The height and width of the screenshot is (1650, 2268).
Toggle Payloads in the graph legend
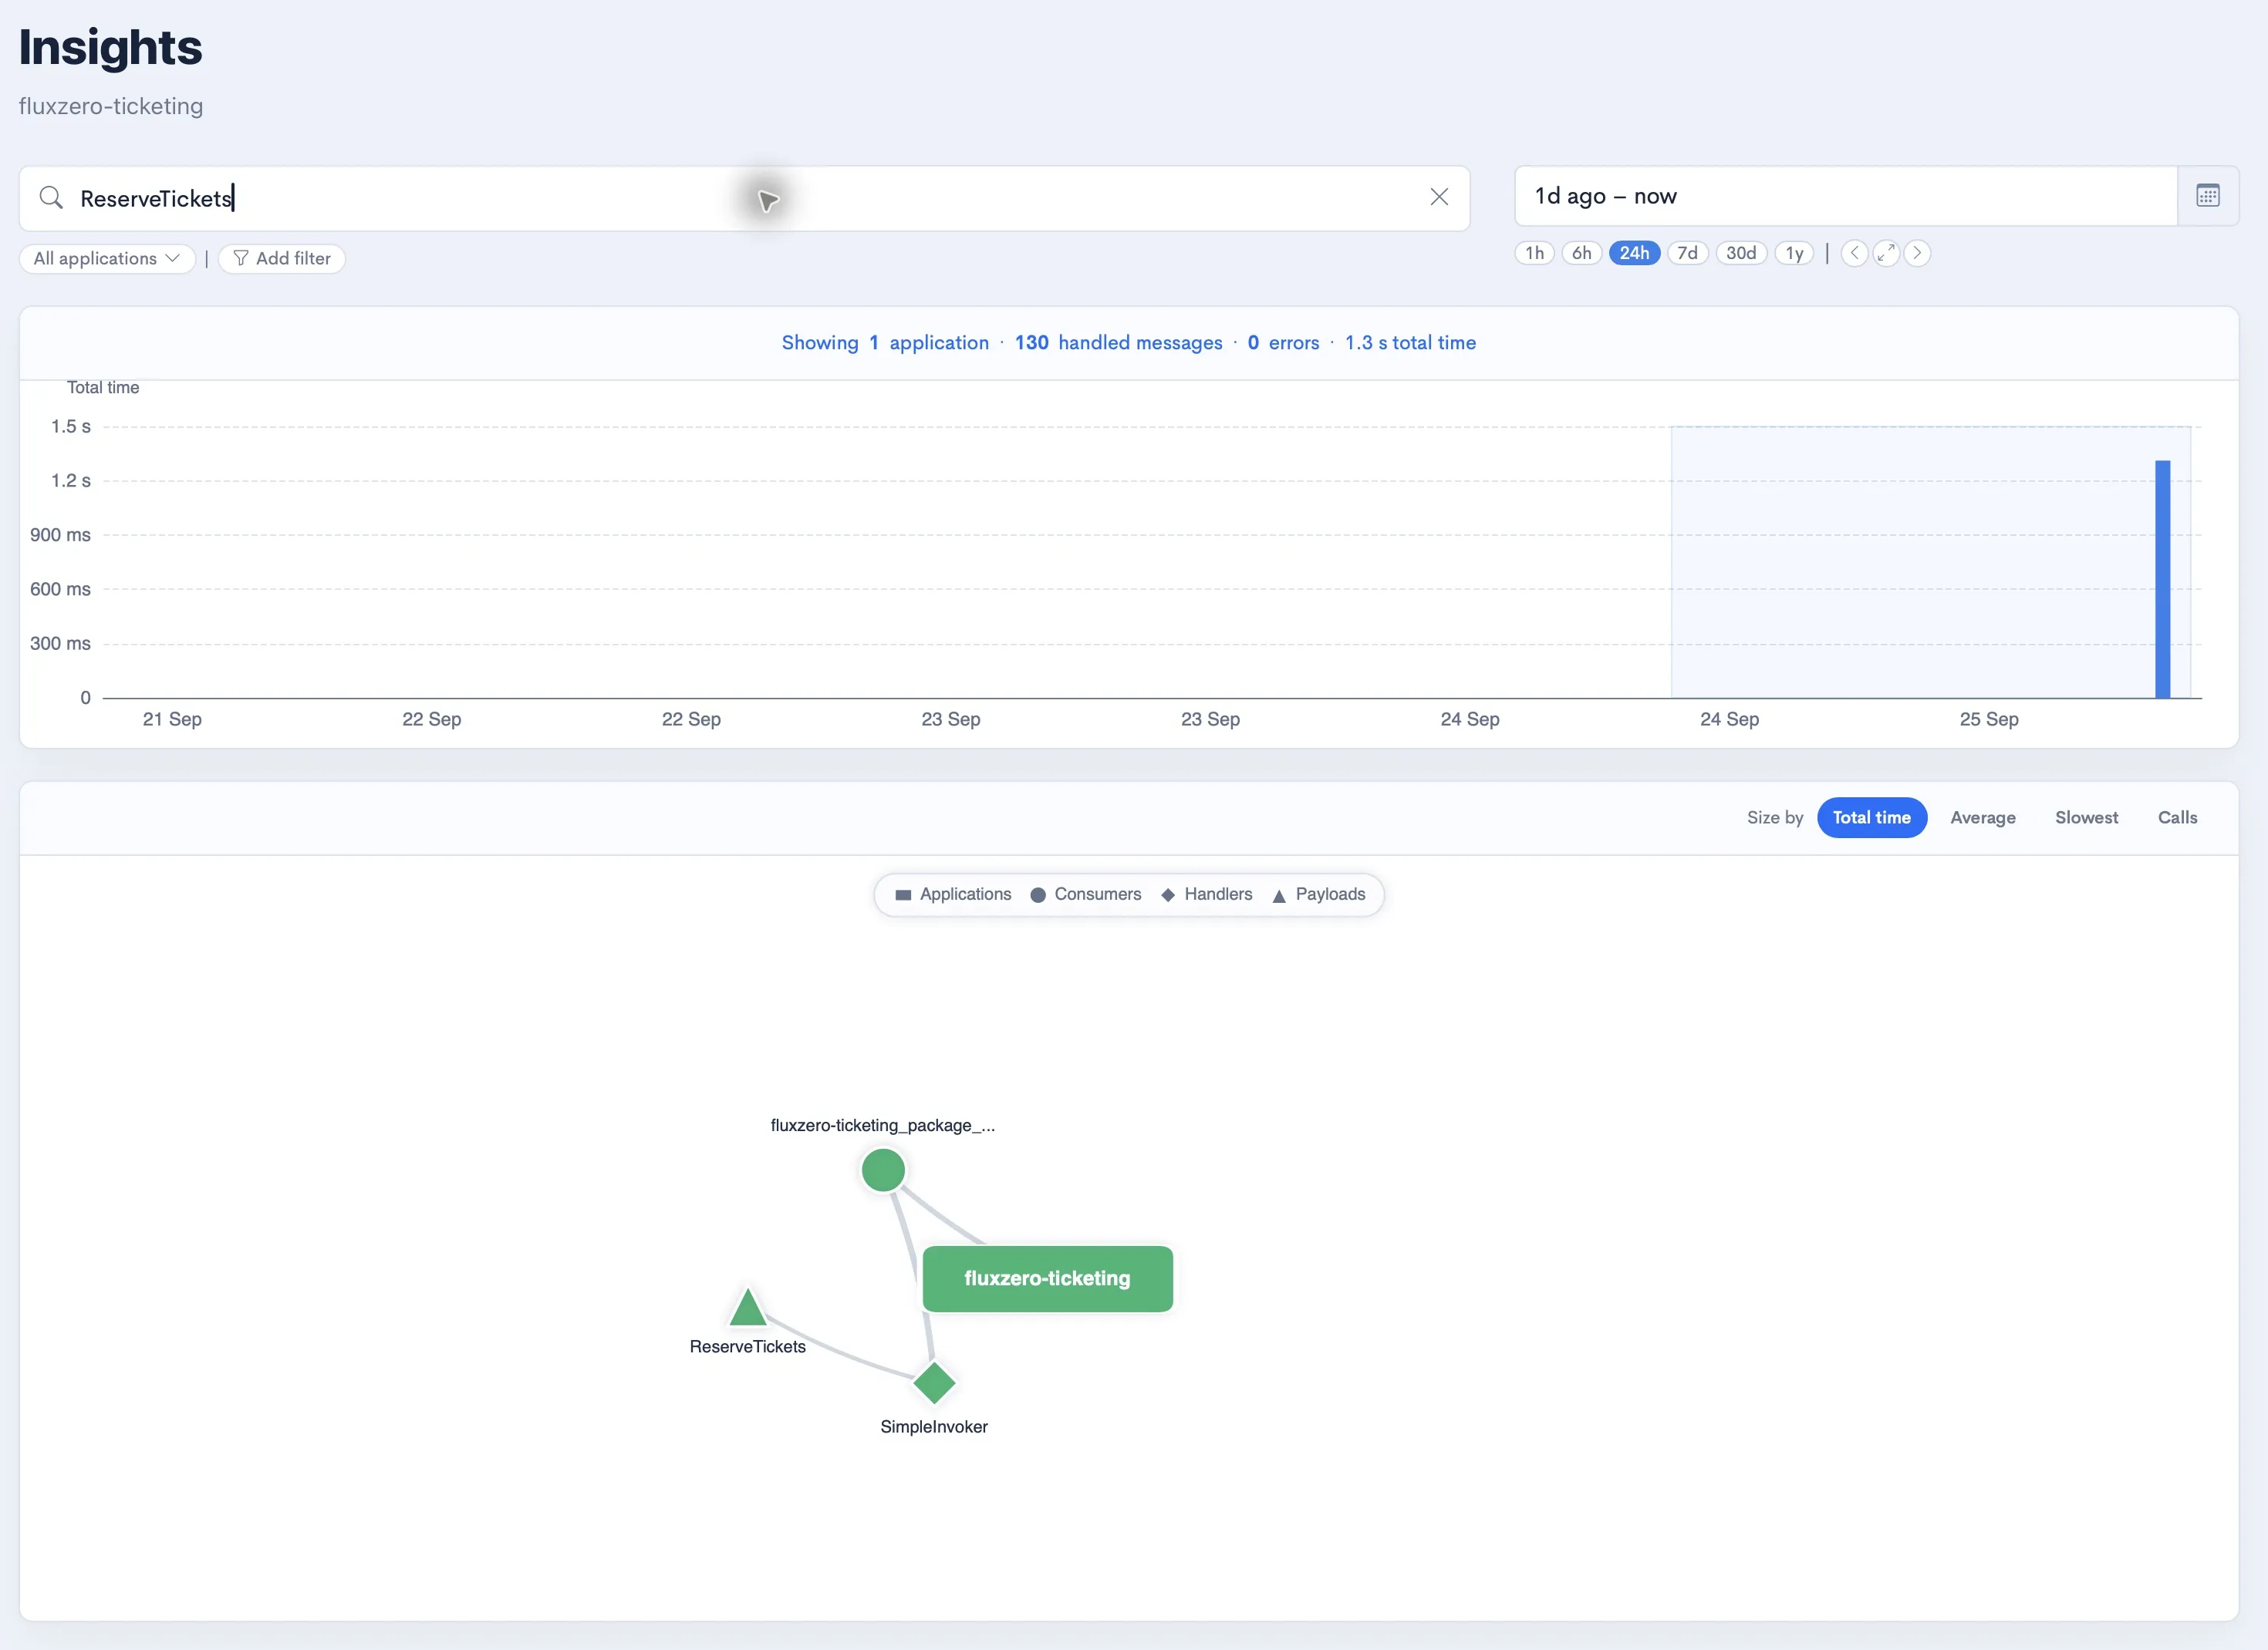[1318, 894]
